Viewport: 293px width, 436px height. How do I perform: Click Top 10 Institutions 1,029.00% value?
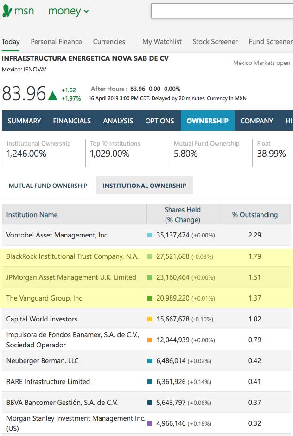click(110, 154)
